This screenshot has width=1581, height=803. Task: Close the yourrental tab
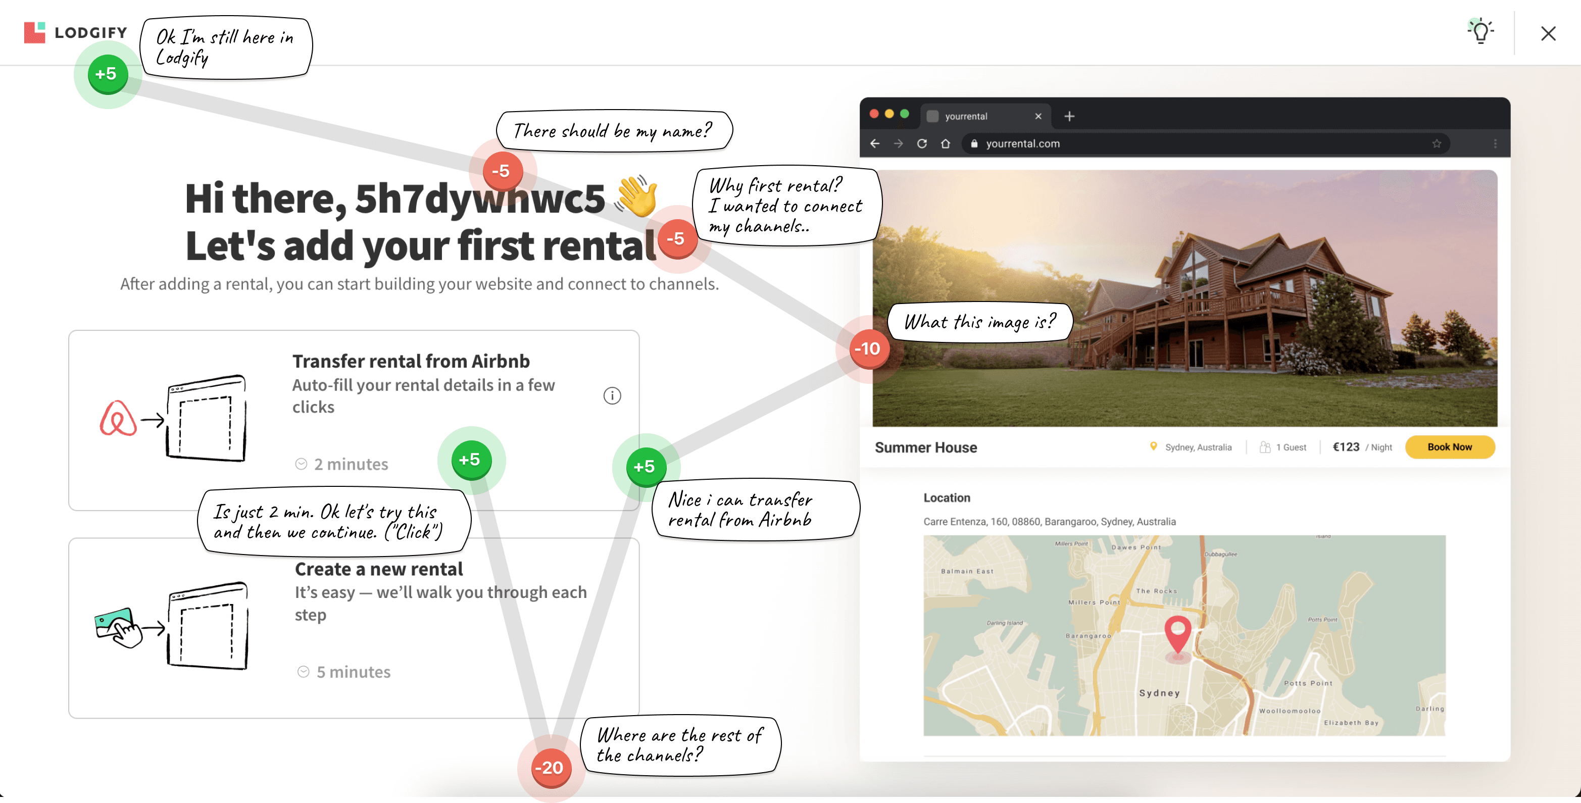(x=1038, y=116)
